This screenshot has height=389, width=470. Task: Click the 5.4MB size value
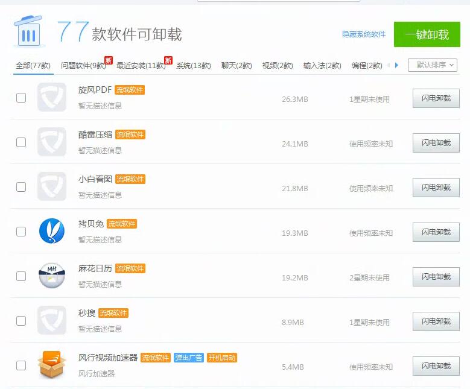click(x=293, y=367)
